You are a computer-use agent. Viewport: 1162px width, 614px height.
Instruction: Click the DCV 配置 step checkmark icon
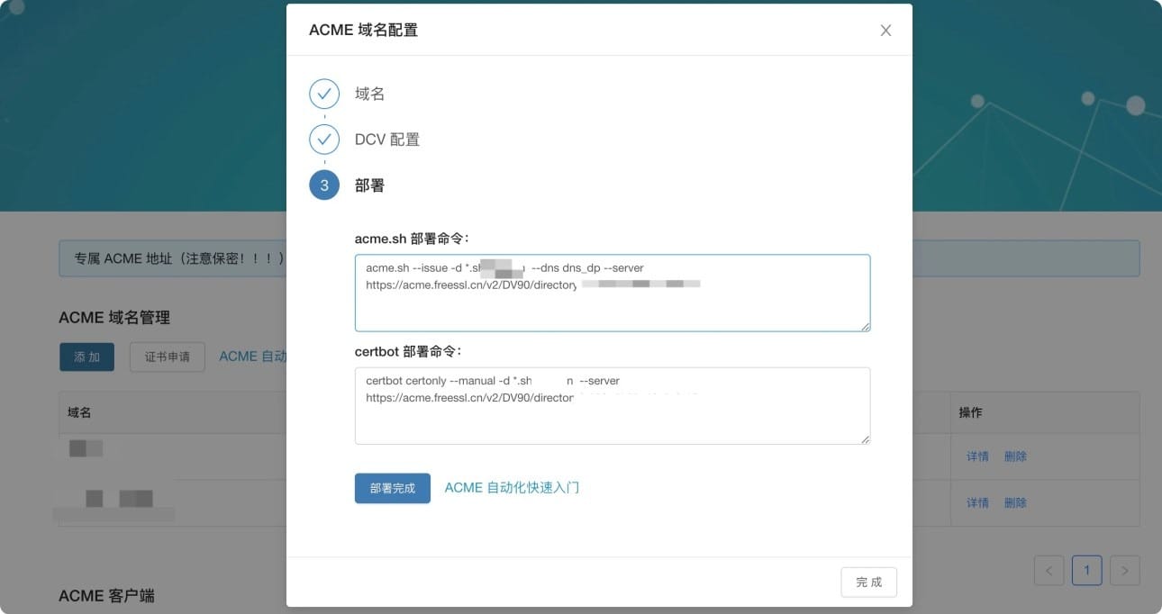point(324,140)
